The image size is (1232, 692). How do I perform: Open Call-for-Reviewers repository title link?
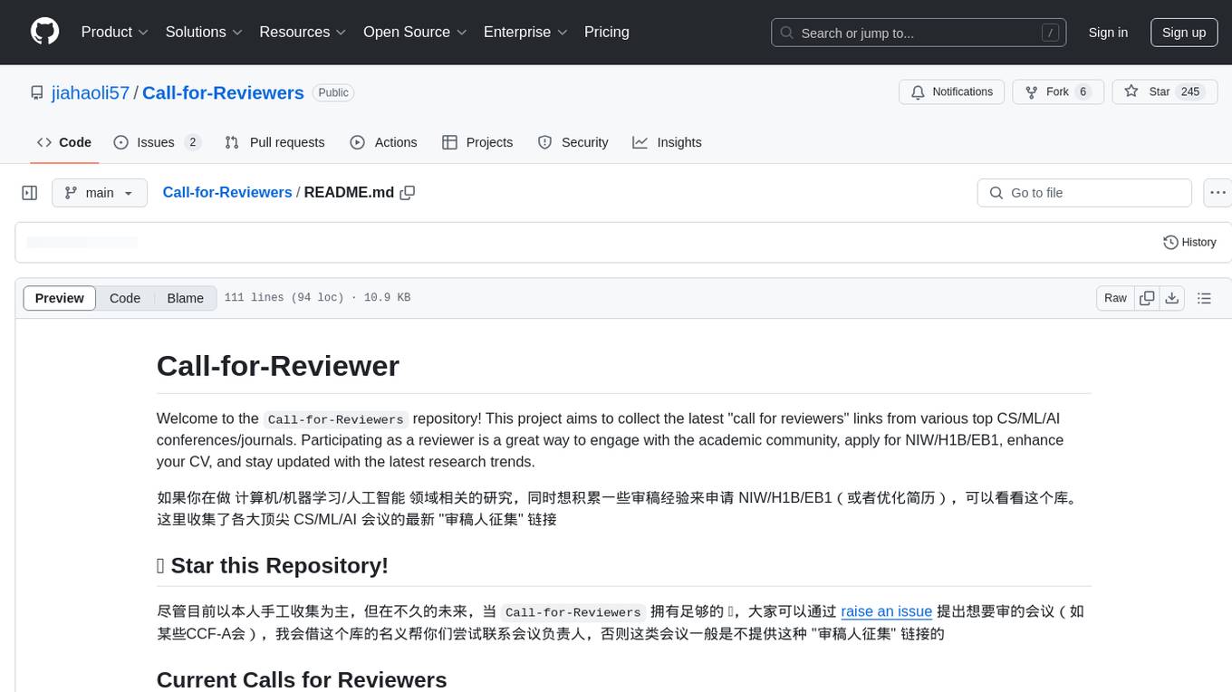click(x=223, y=92)
